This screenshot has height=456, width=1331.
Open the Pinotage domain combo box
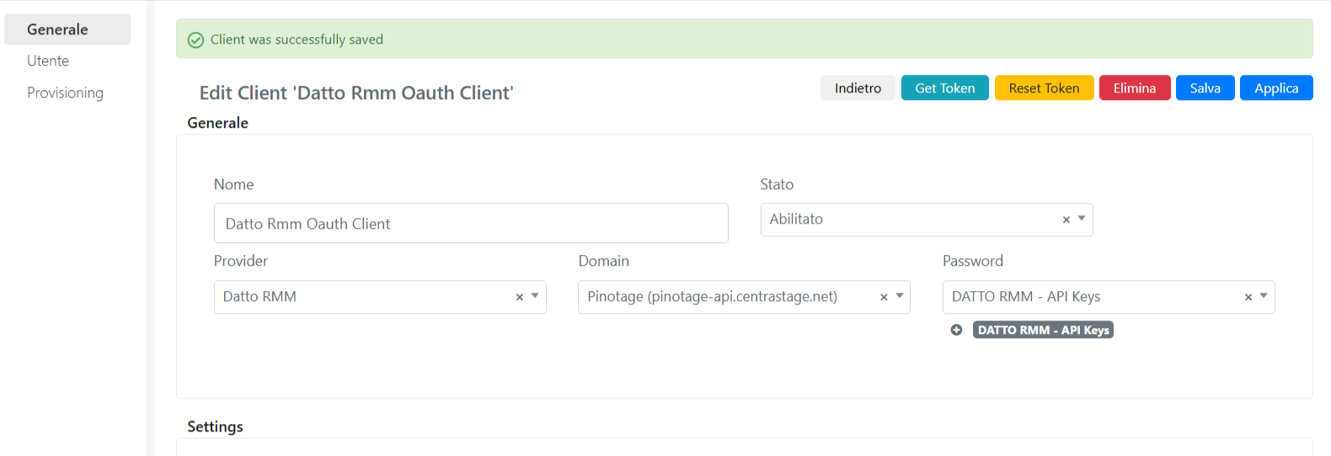(x=744, y=297)
